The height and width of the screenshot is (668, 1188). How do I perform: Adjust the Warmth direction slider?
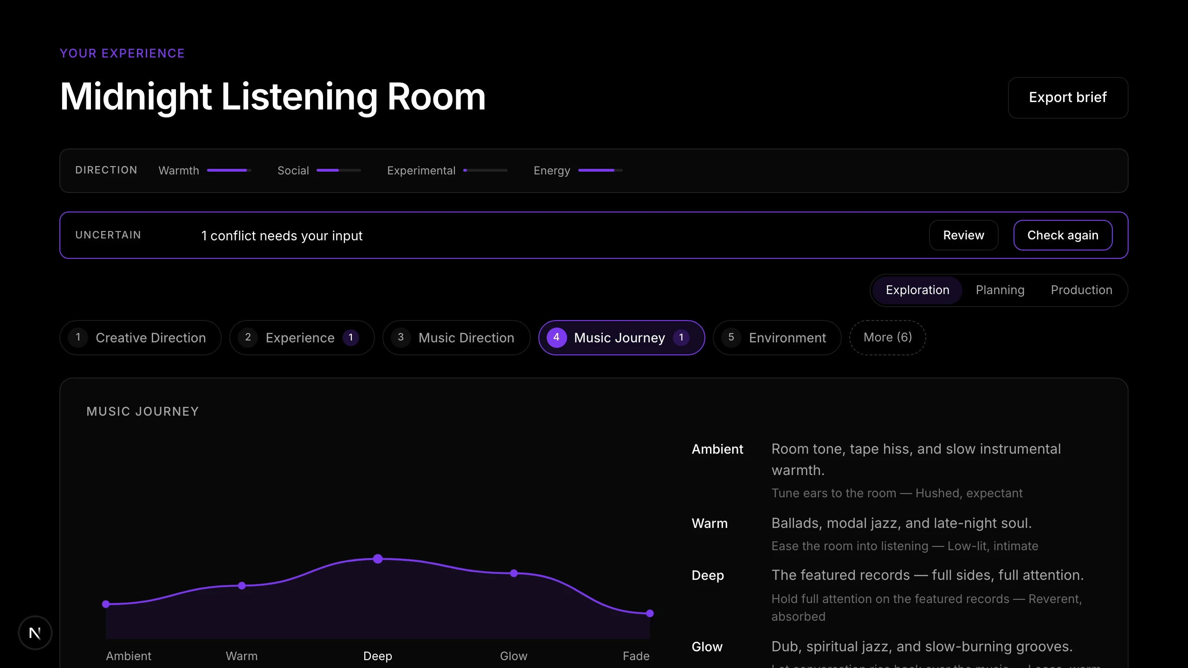click(x=229, y=170)
